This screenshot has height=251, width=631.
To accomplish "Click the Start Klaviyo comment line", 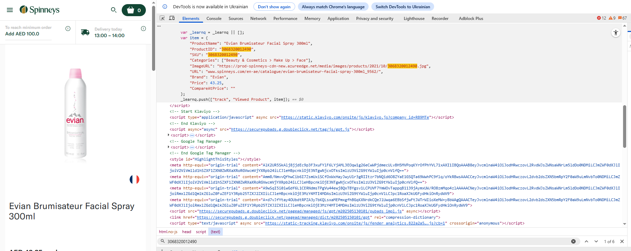I will [194, 111].
